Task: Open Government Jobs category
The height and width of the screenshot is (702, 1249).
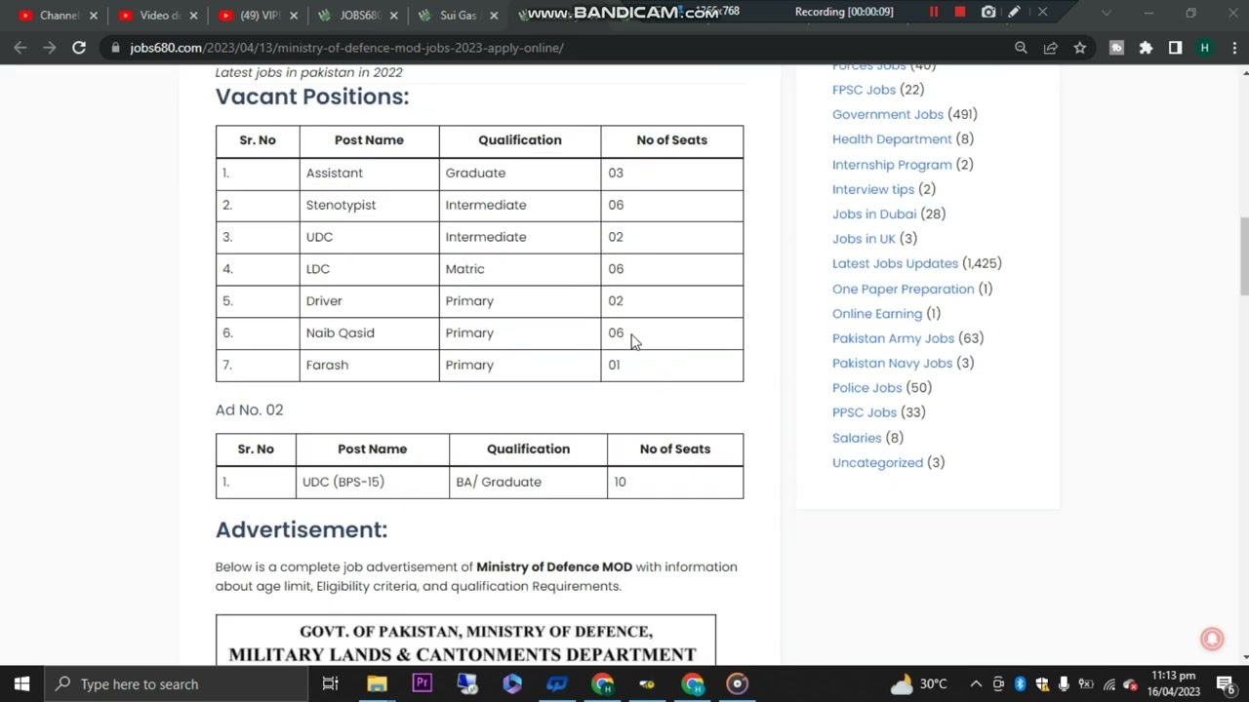Action: [x=887, y=114]
